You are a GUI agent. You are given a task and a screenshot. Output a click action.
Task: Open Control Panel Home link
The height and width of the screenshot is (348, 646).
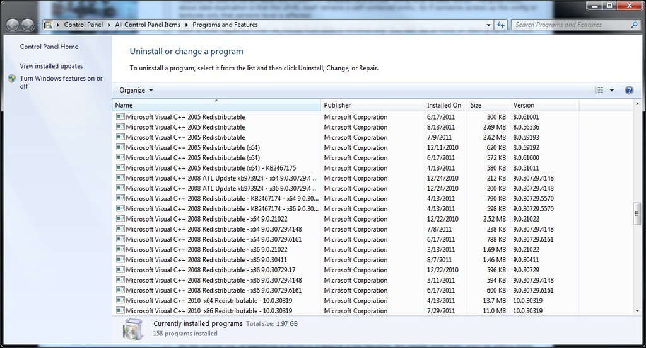[49, 47]
